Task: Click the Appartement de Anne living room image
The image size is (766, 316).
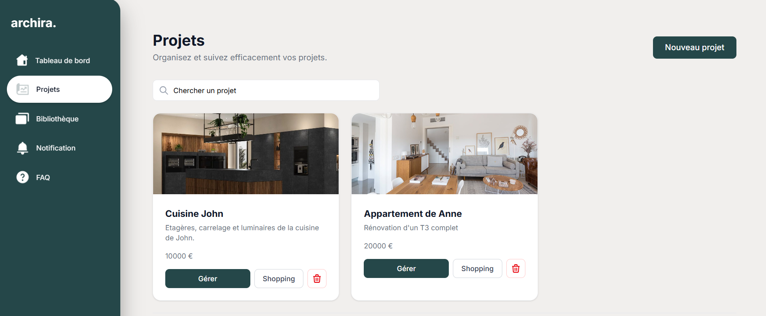Action: click(444, 154)
